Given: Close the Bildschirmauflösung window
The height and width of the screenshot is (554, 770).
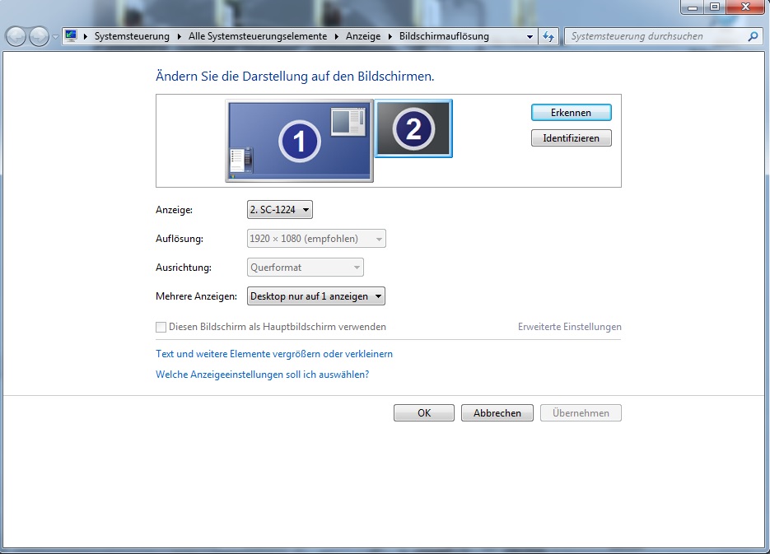Looking at the screenshot, I should (x=745, y=7).
